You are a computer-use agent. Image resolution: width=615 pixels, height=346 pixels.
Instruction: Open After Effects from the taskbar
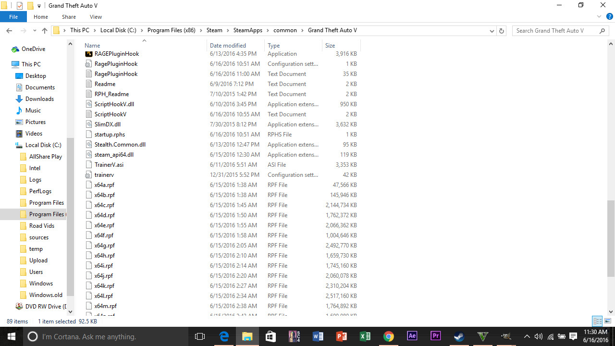(412, 336)
